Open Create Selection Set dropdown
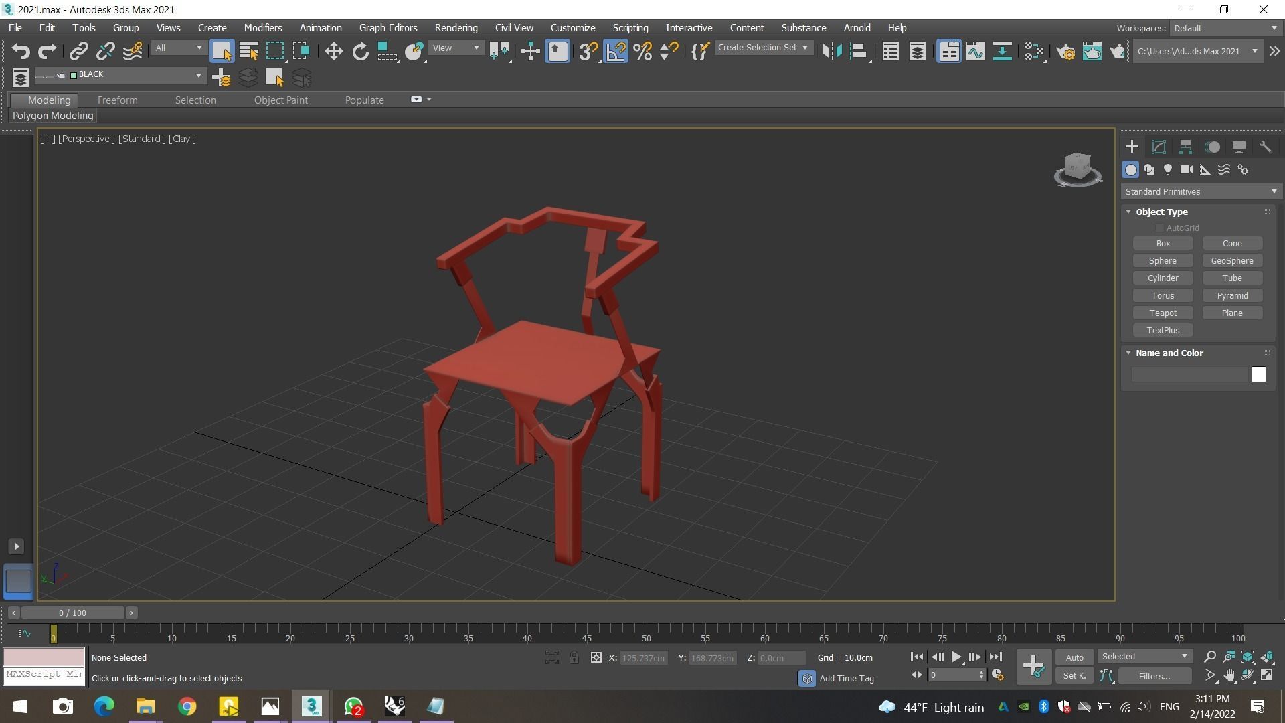 click(763, 48)
